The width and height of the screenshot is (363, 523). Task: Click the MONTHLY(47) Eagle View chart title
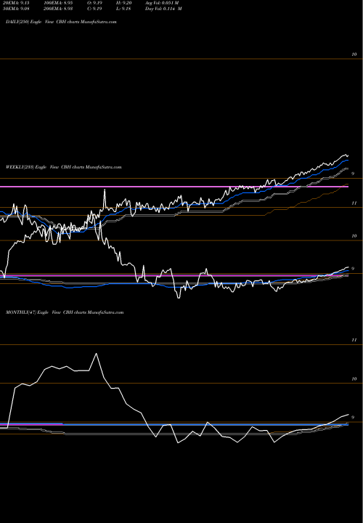[x=65, y=312]
